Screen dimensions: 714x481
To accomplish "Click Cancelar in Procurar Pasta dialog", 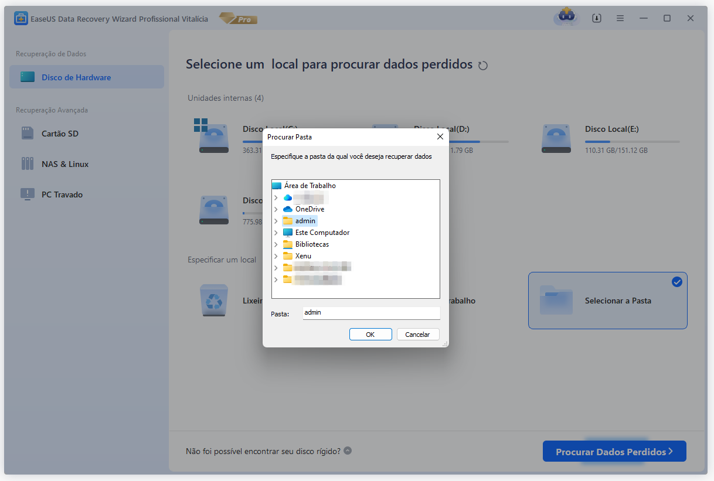I will [x=418, y=335].
